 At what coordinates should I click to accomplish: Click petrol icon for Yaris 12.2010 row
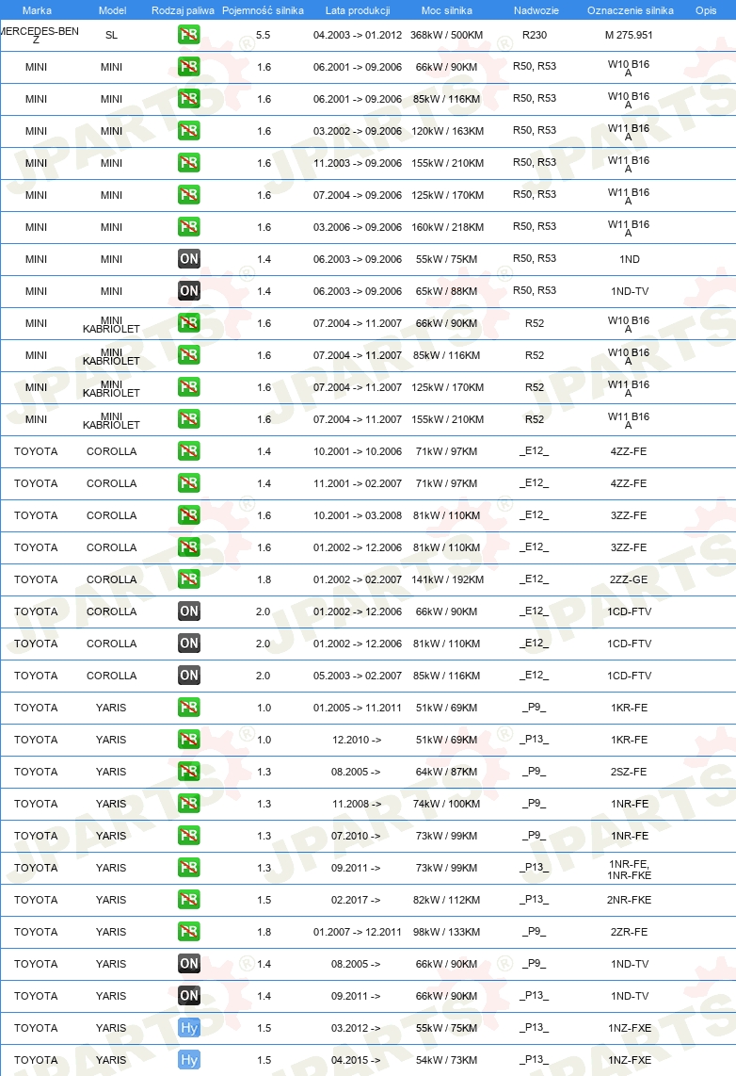tap(189, 739)
